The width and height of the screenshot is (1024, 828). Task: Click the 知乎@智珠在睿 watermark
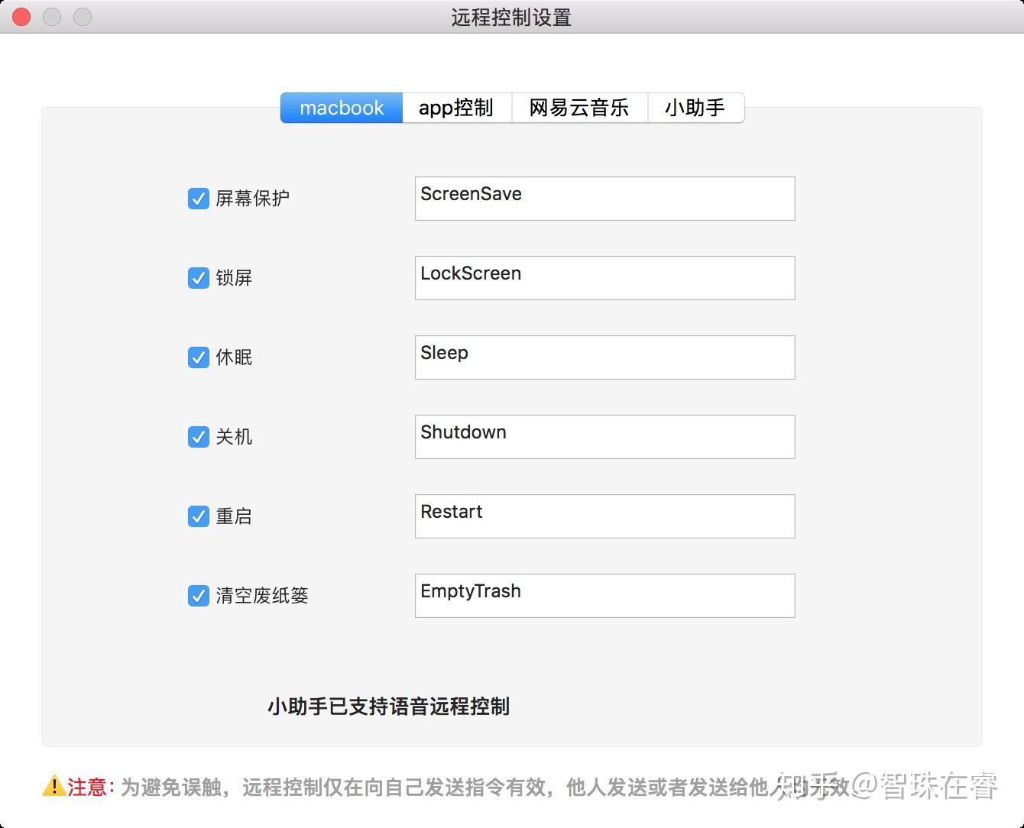[886, 785]
